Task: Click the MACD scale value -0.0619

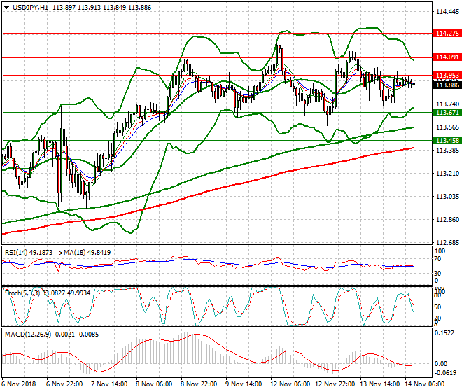Action: tap(446, 373)
